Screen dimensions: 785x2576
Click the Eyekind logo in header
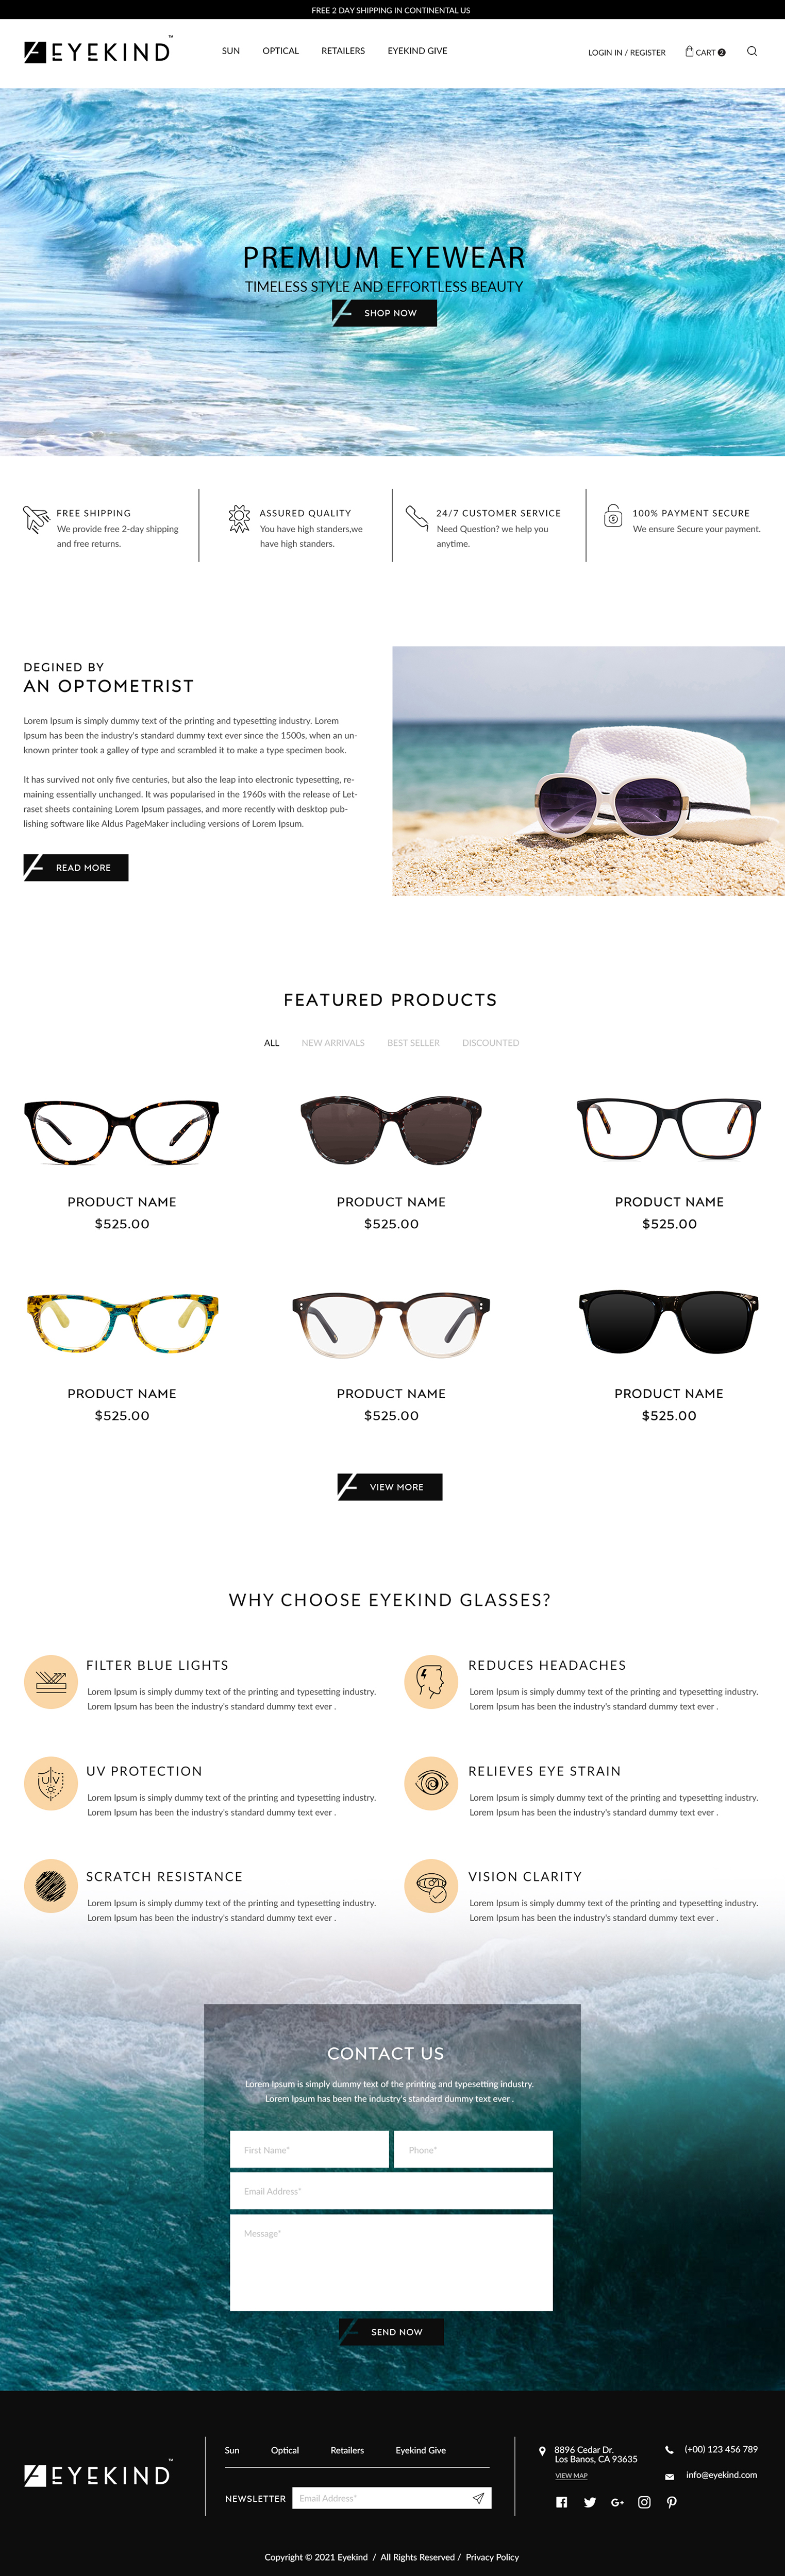click(x=98, y=50)
